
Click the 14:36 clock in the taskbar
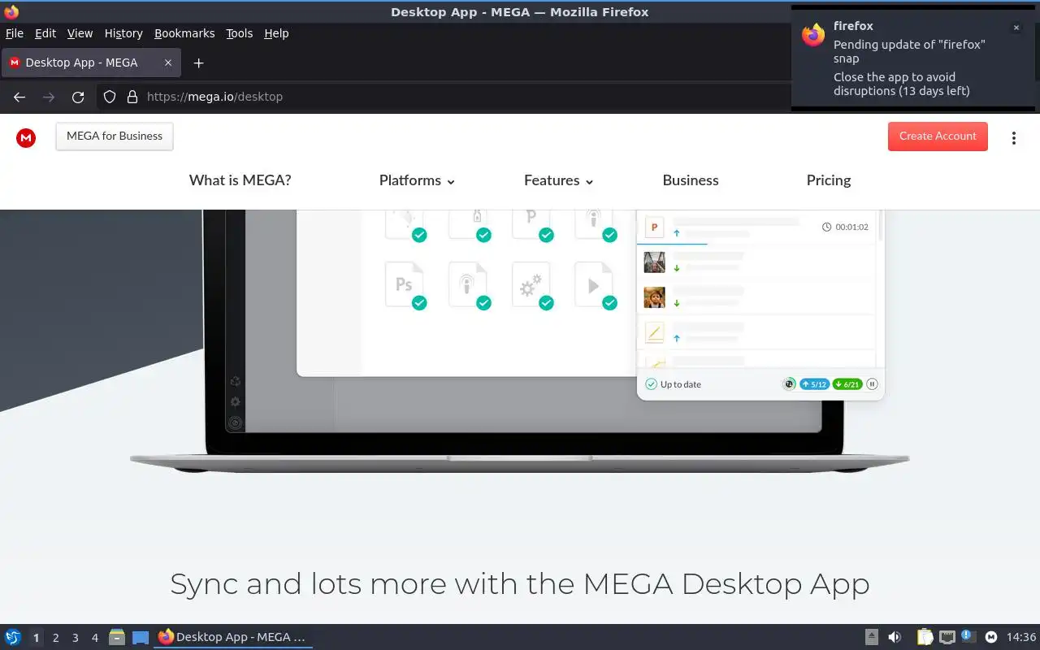coord(1021,637)
